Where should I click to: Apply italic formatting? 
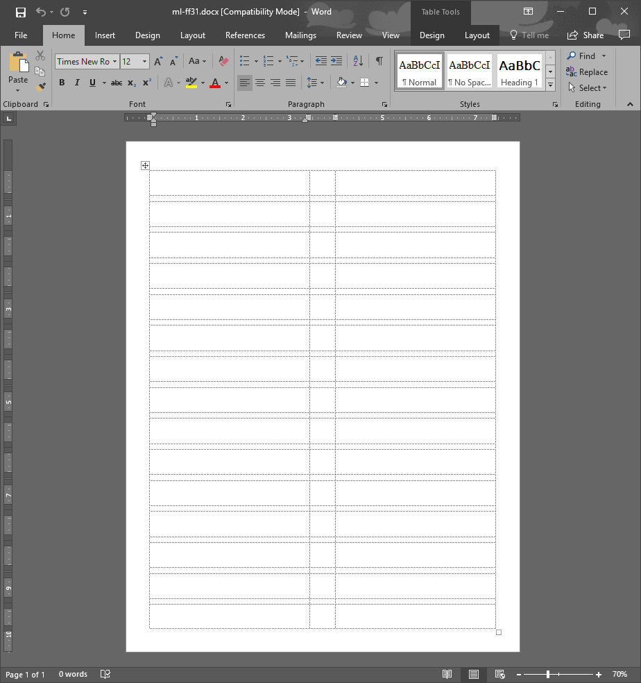76,83
